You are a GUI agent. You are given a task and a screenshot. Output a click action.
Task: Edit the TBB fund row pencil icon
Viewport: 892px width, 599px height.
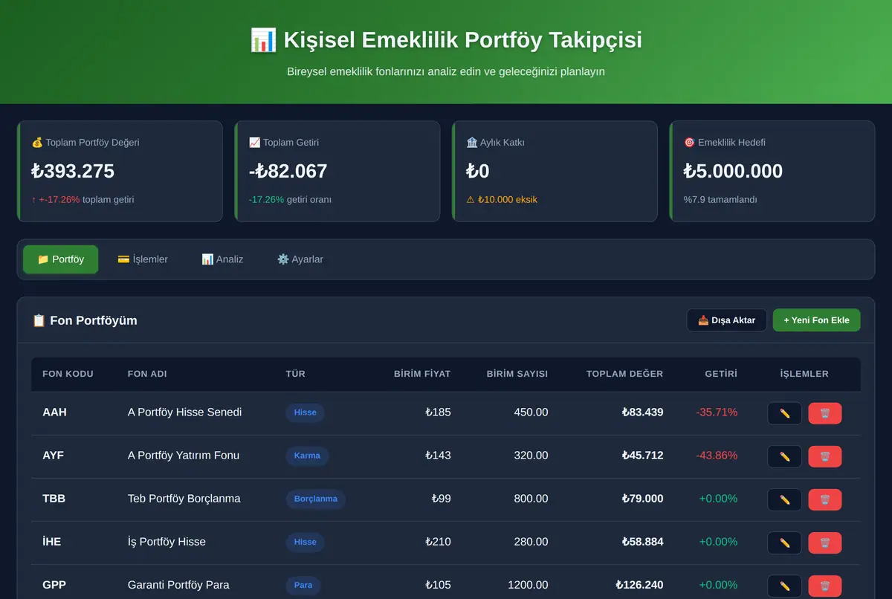point(784,499)
